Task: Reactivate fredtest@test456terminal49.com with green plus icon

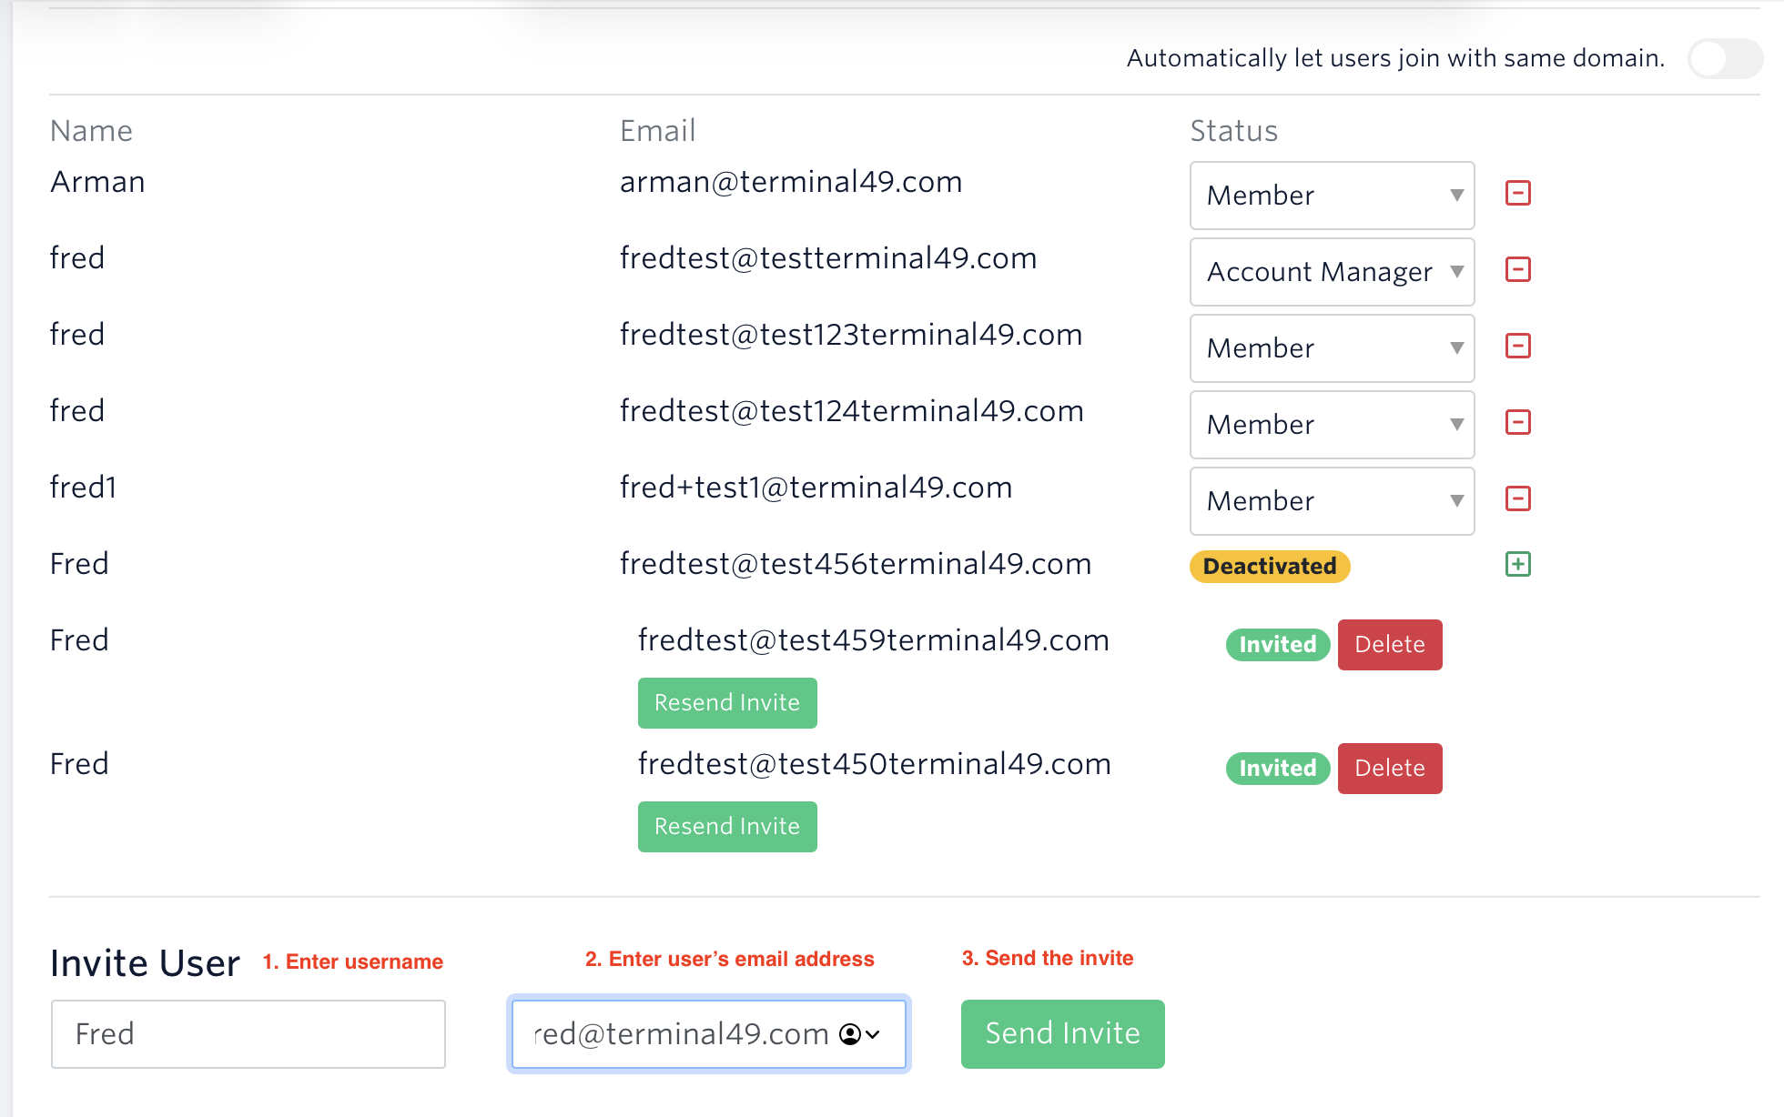Action: [x=1517, y=565]
